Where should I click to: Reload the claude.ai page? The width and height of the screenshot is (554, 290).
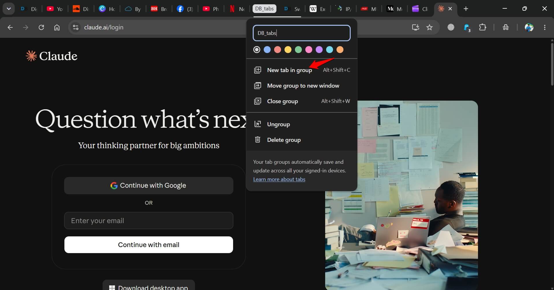[x=41, y=27]
